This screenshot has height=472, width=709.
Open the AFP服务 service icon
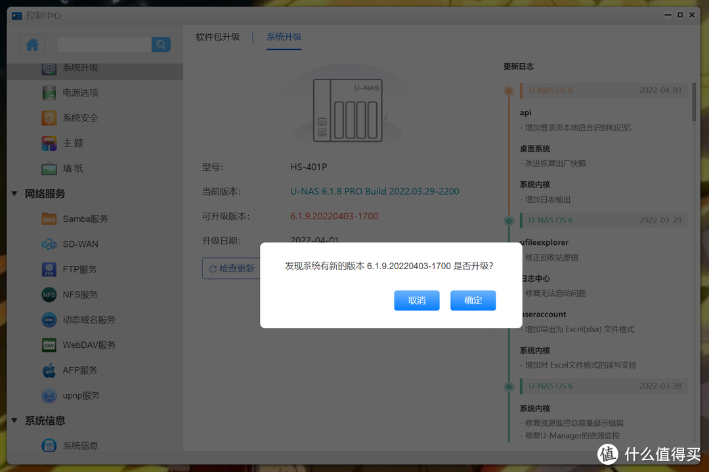point(49,370)
